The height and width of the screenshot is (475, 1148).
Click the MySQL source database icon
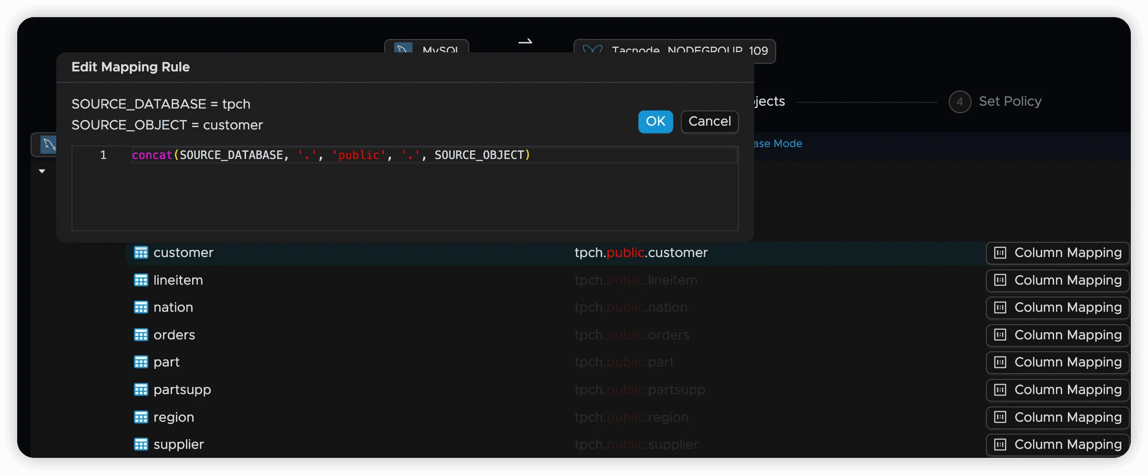pos(403,48)
